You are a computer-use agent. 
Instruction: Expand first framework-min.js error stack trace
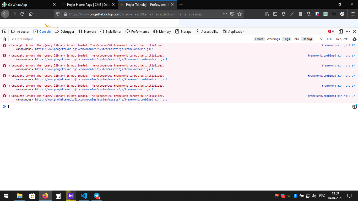tap(9, 45)
